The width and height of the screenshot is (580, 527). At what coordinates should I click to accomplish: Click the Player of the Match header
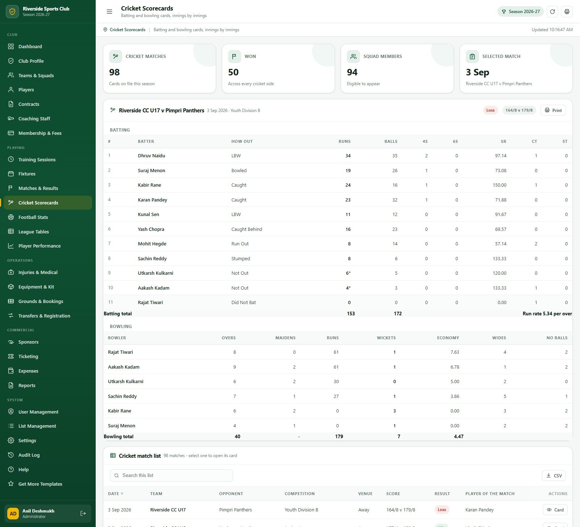pos(490,494)
